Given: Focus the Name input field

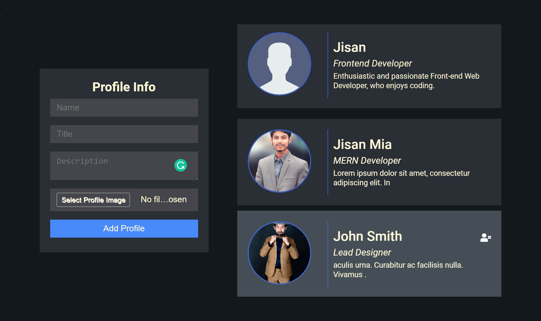Looking at the screenshot, I should [x=124, y=107].
